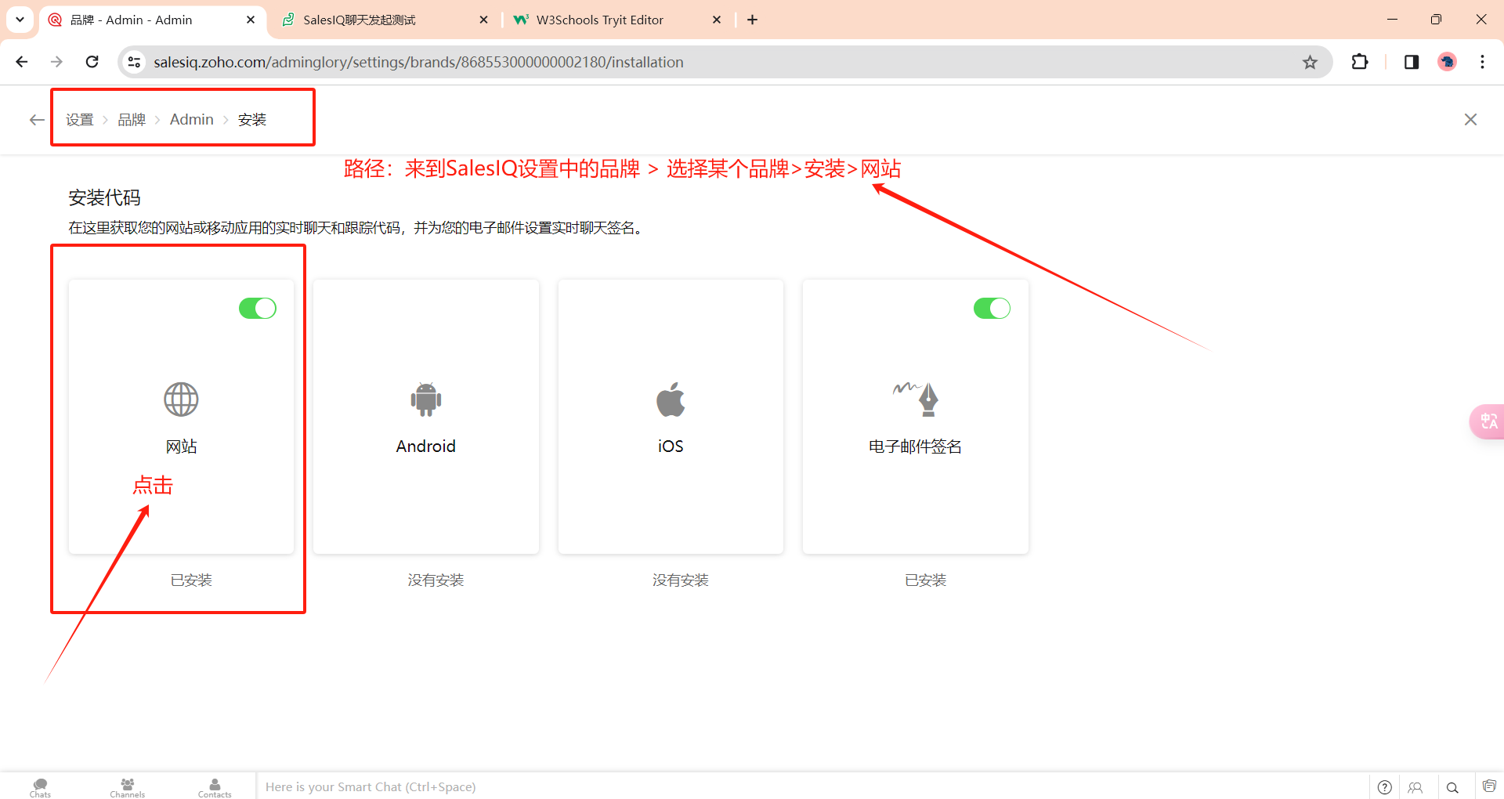Open the Chats section in bottom bar
The image size is (1504, 799).
[x=40, y=787]
